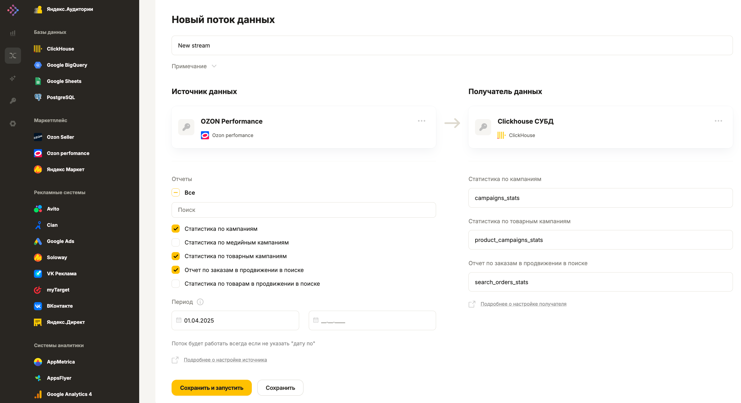This screenshot has height=403, width=741.
Task: Open three-dots menu on Clickhouse СУБД card
Action: pyautogui.click(x=718, y=121)
